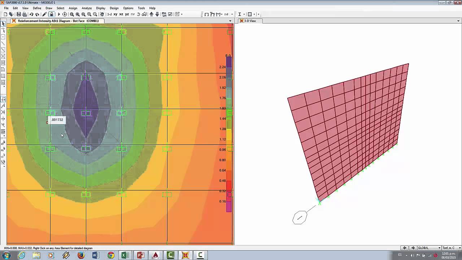Open Set Display Options checkbox icon
This screenshot has width=462, height=260.
pos(170,14)
